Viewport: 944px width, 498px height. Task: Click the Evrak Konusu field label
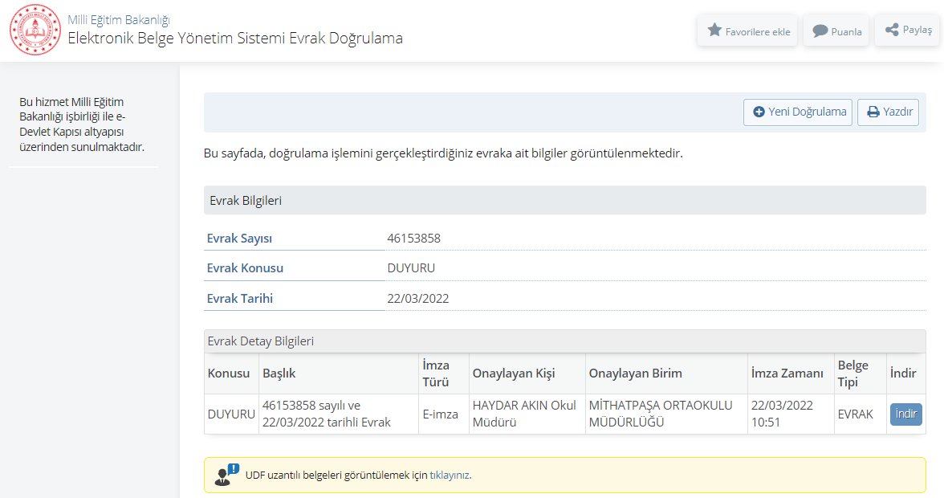pyautogui.click(x=245, y=268)
